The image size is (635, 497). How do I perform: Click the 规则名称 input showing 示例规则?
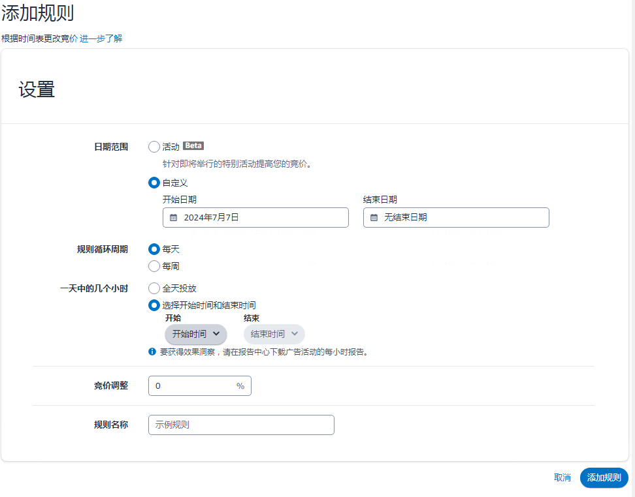click(x=240, y=425)
